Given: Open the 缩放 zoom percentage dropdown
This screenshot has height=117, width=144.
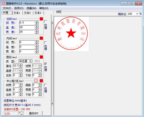Looking at the screenshot, I should click(x=137, y=14).
